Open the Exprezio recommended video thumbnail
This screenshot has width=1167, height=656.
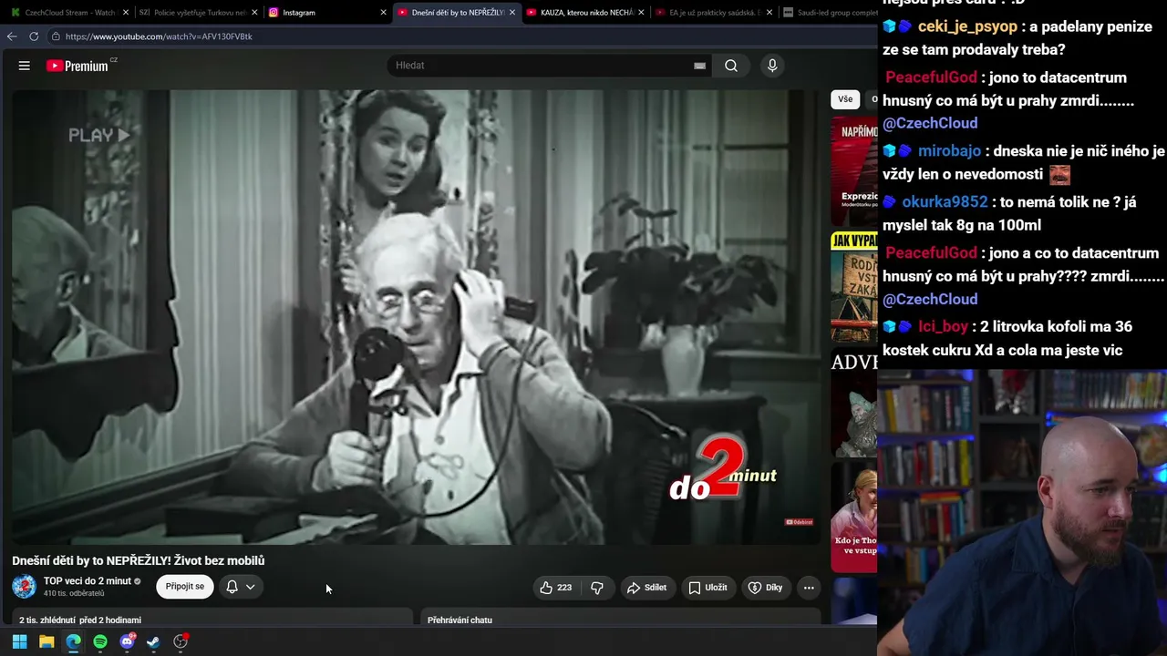(x=854, y=171)
